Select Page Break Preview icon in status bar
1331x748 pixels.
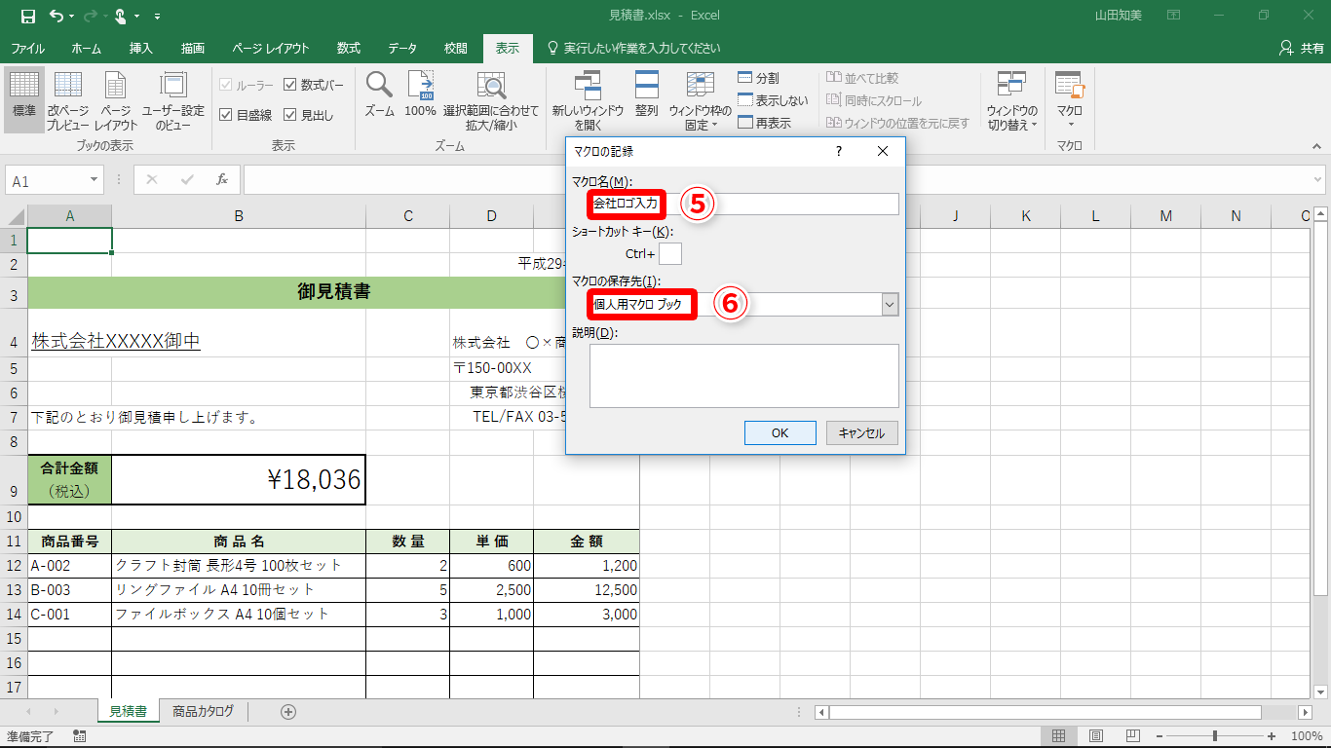point(1132,736)
